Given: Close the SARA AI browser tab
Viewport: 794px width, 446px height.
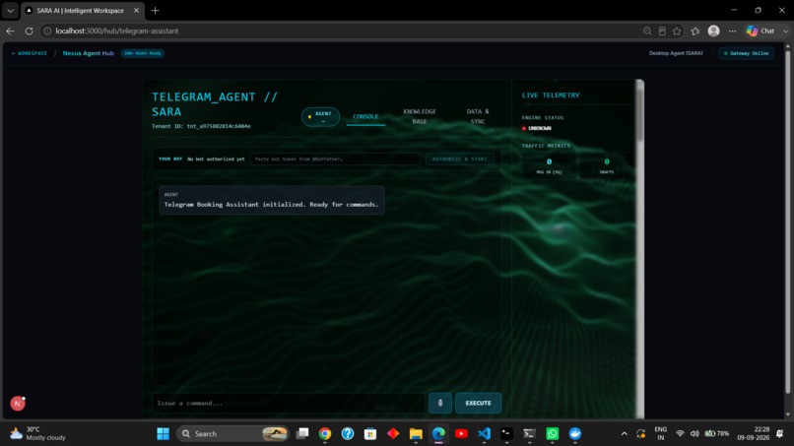Looking at the screenshot, I should 136,10.
